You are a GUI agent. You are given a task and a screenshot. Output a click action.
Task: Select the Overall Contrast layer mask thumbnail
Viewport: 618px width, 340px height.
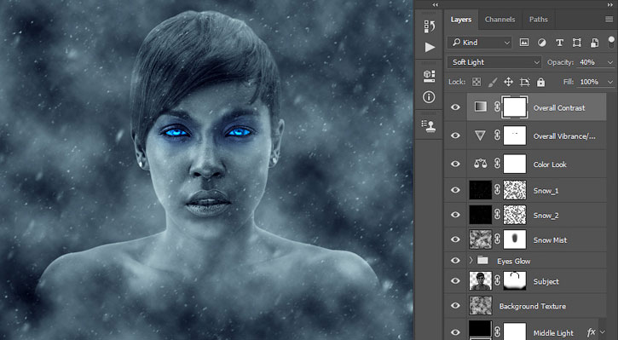point(515,107)
